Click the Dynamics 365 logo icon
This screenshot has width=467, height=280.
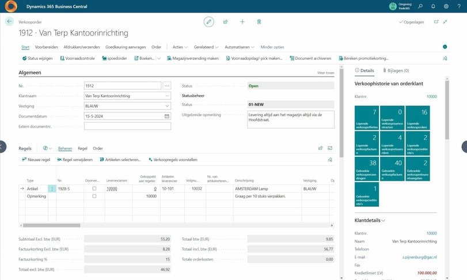coord(11,6)
